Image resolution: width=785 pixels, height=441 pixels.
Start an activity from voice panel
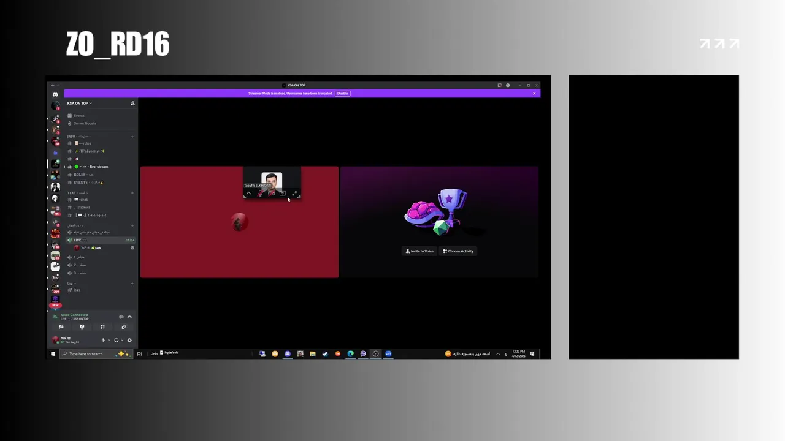point(102,327)
